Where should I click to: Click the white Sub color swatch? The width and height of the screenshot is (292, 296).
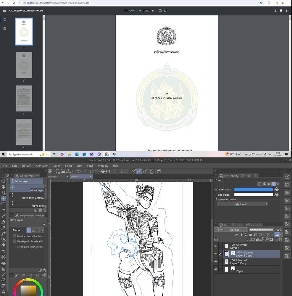[x=254, y=195]
